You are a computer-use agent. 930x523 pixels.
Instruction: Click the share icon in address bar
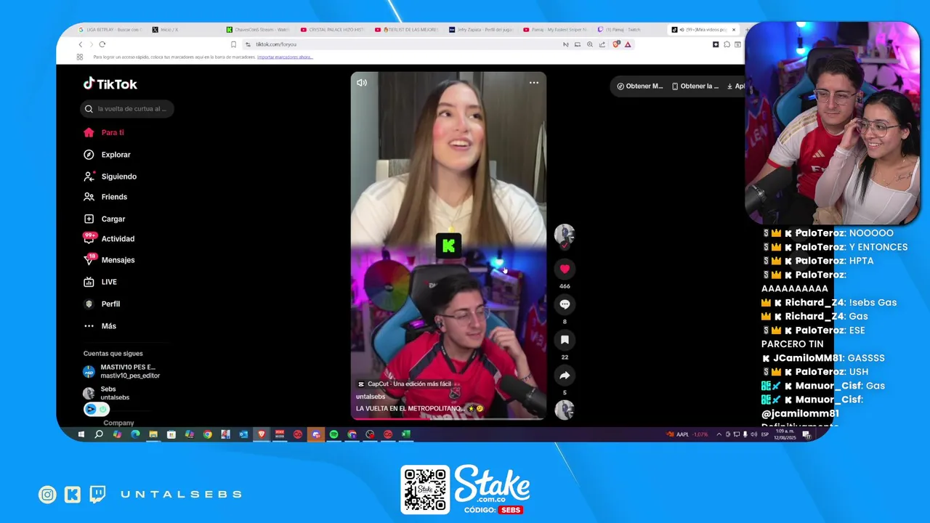pos(602,44)
